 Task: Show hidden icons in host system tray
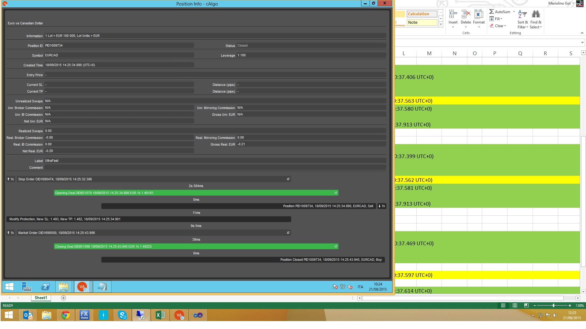(533, 315)
